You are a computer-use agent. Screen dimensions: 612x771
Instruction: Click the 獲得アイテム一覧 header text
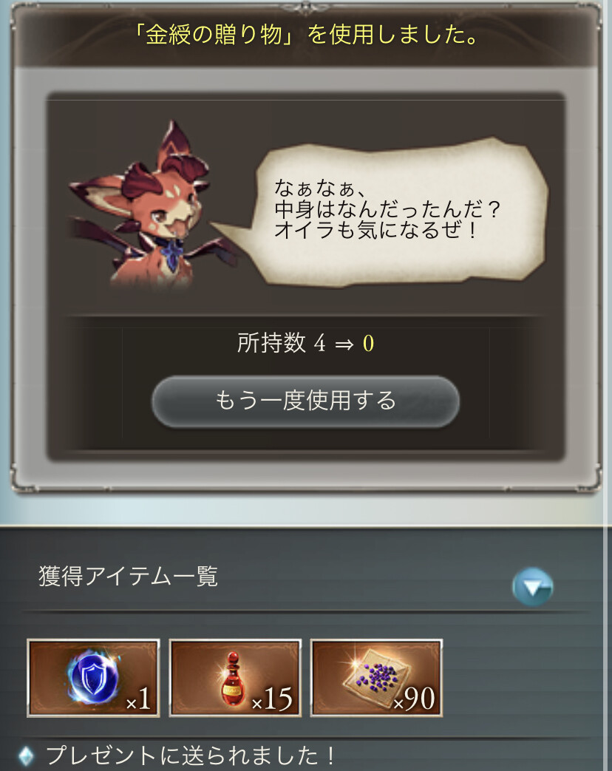129,577
